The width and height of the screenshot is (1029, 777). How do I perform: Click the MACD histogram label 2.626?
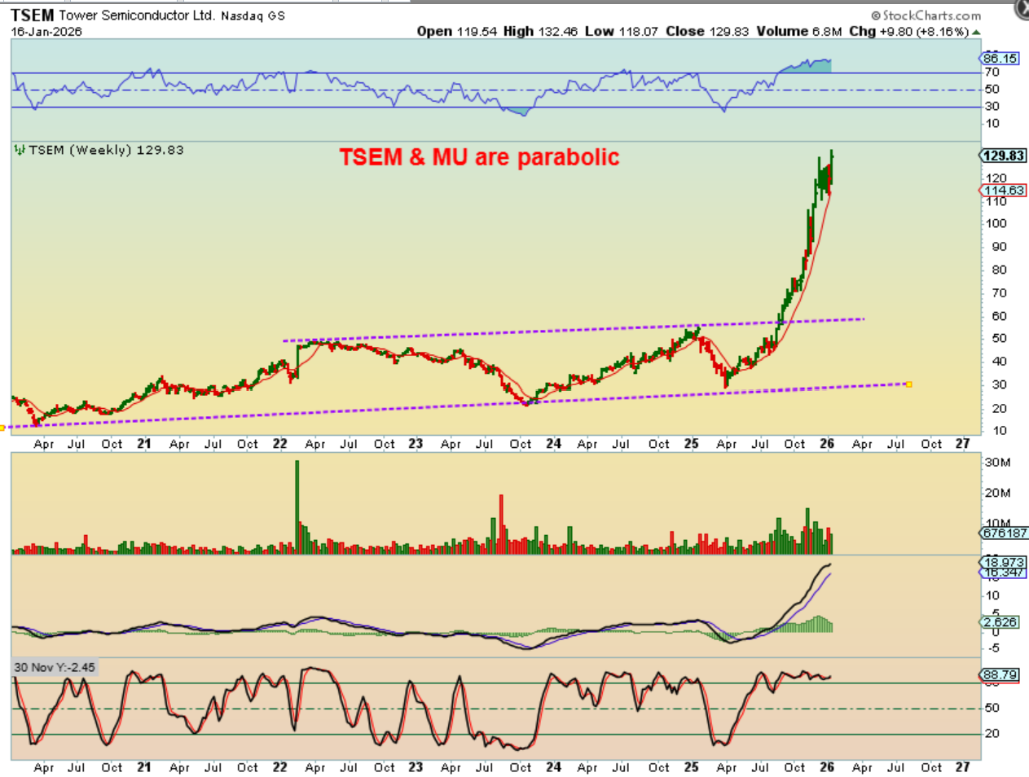tap(1000, 622)
